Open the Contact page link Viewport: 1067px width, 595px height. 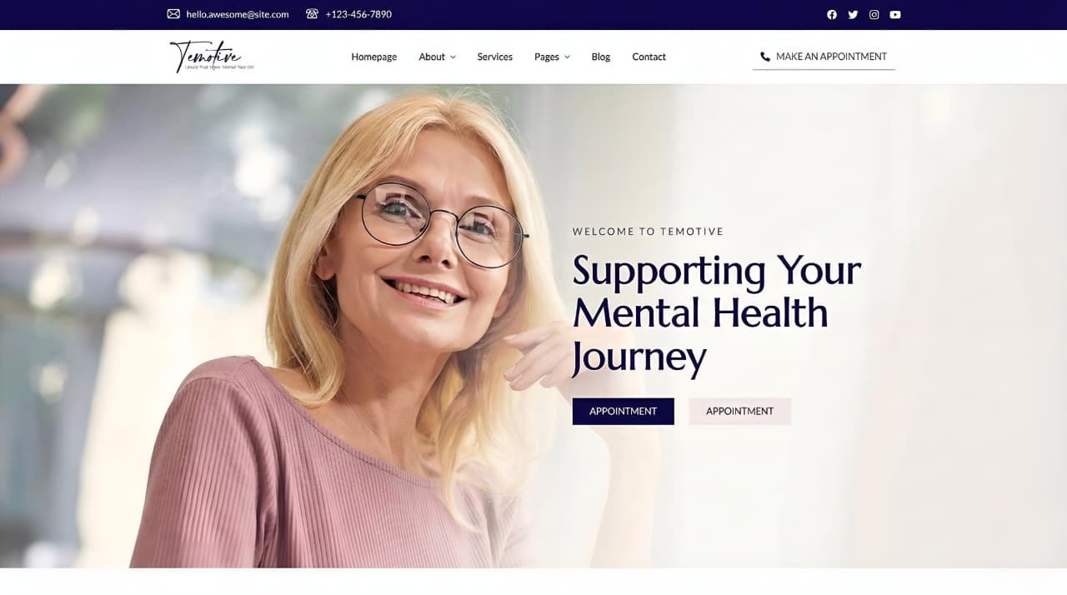click(x=649, y=57)
